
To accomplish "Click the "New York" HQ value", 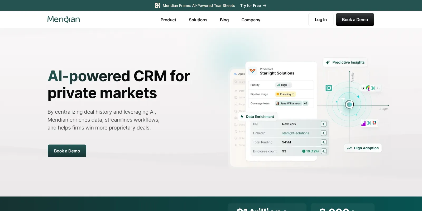I will (289, 124).
